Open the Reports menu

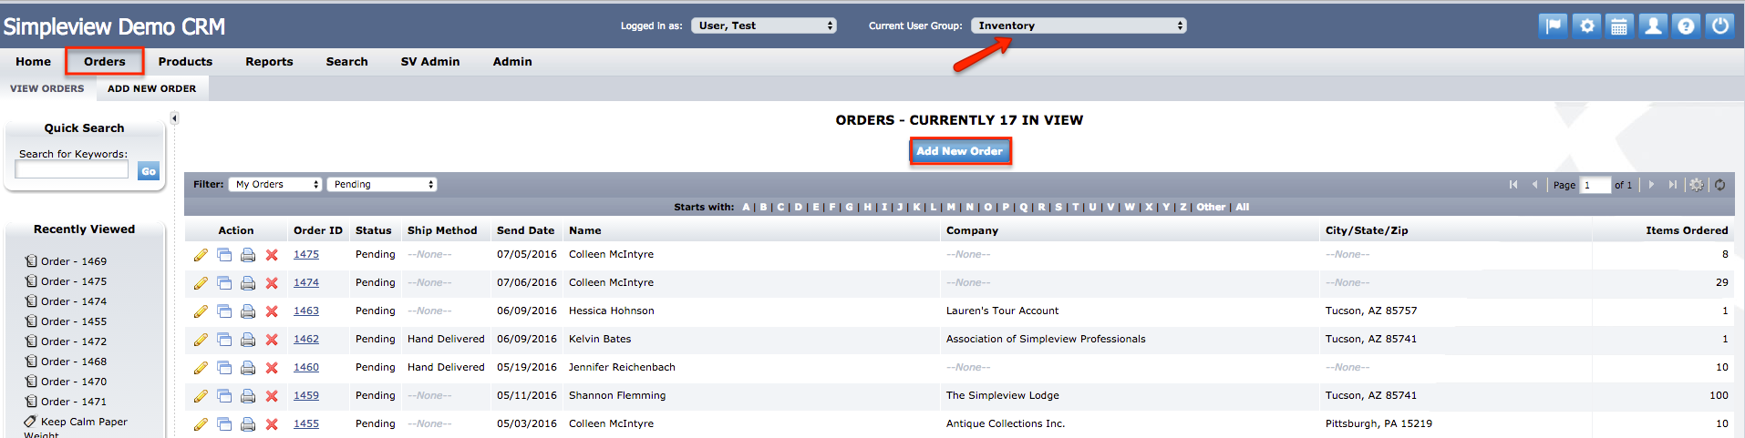coord(269,61)
